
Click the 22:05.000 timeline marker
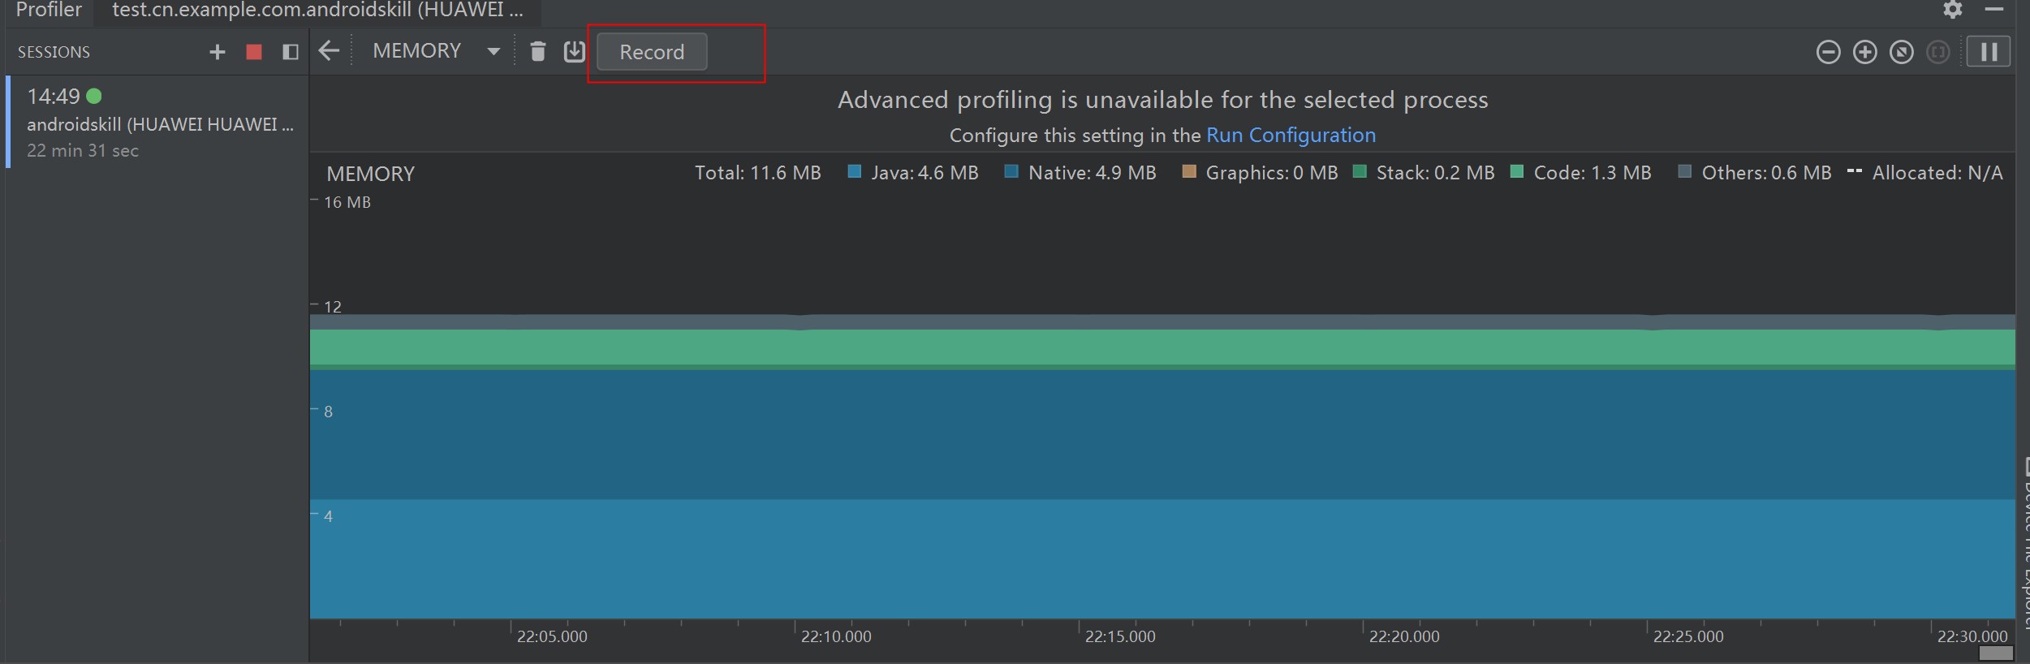pyautogui.click(x=552, y=636)
